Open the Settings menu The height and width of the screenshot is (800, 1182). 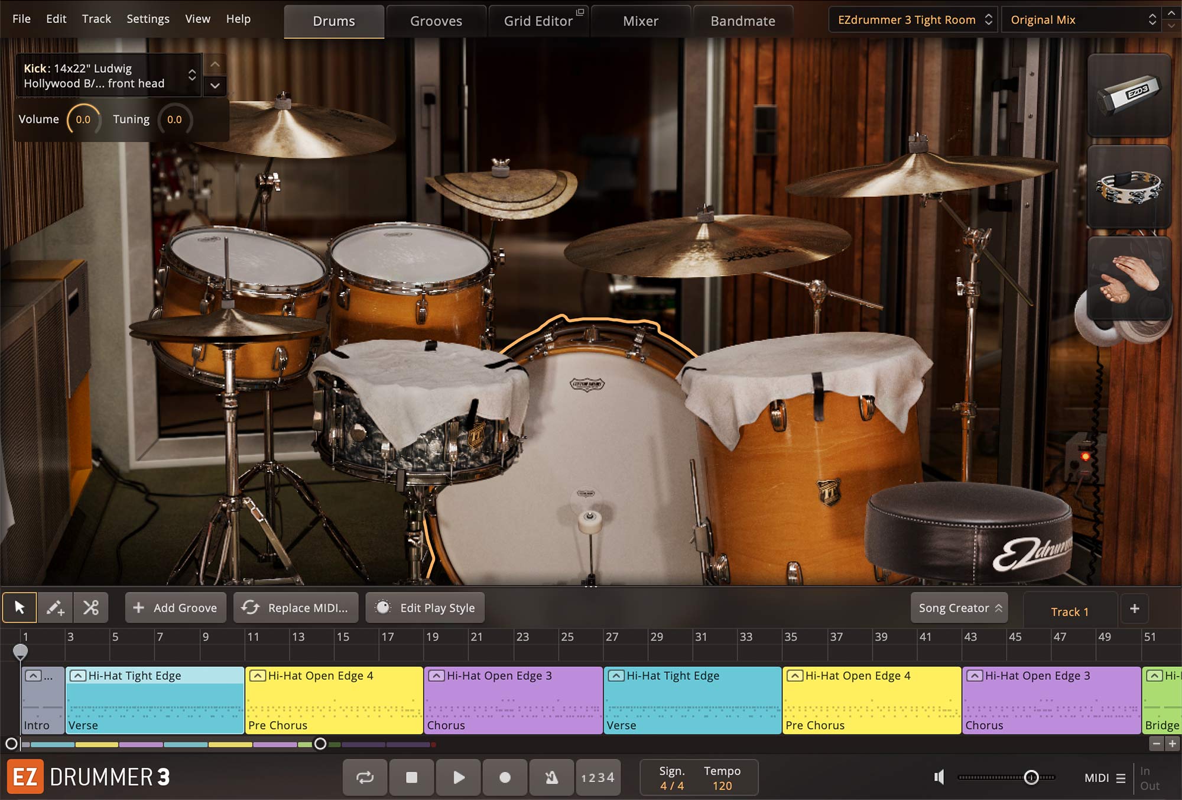point(148,19)
